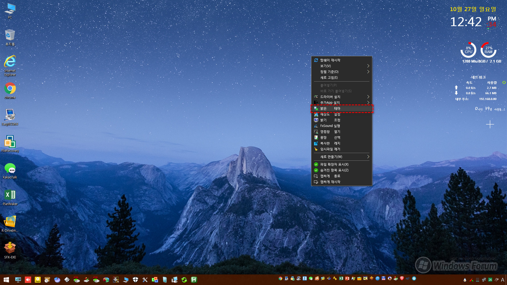Select the PlanMaker desktop icon
Image resolution: width=507 pixels, height=285 pixels.
pyautogui.click(x=10, y=197)
